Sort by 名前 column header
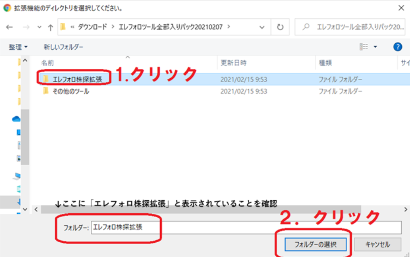The image size is (410, 257). 48,63
